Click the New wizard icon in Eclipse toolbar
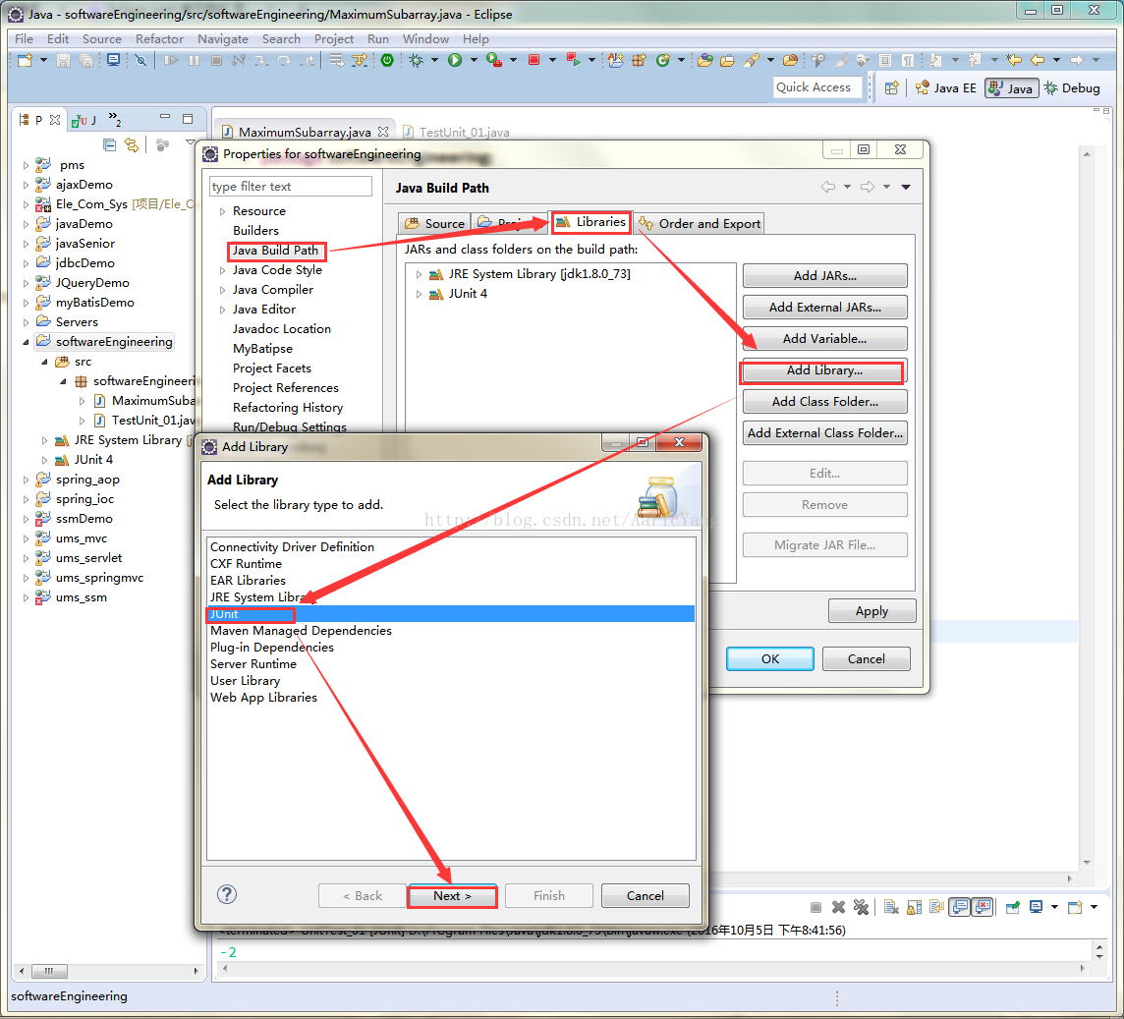This screenshot has height=1019, width=1124. [x=26, y=60]
